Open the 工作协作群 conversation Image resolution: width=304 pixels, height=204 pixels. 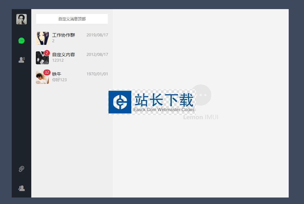pyautogui.click(x=72, y=38)
